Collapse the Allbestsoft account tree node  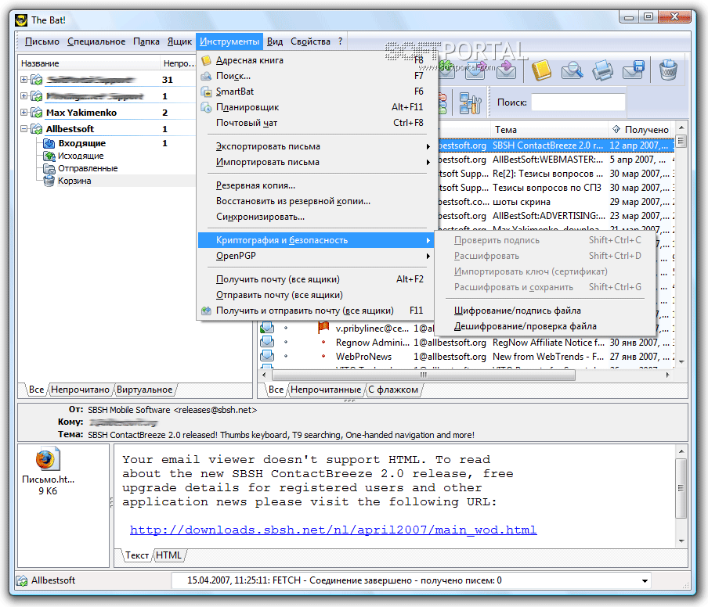24,129
